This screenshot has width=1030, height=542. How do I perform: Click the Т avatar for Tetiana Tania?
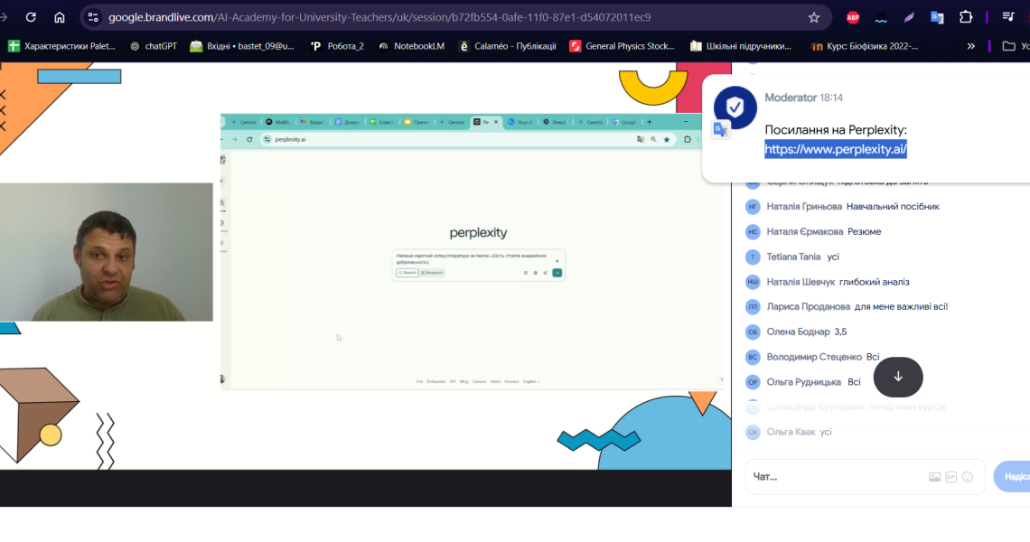pyautogui.click(x=753, y=257)
